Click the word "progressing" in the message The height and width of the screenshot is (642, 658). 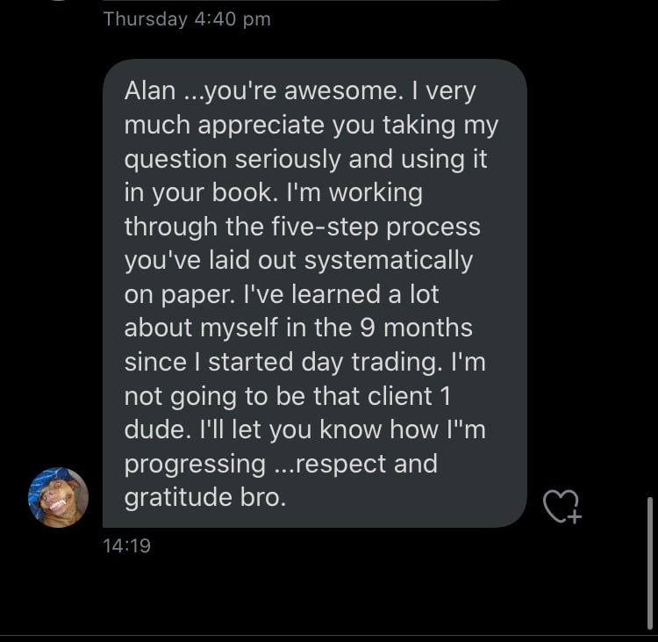pyautogui.click(x=195, y=463)
